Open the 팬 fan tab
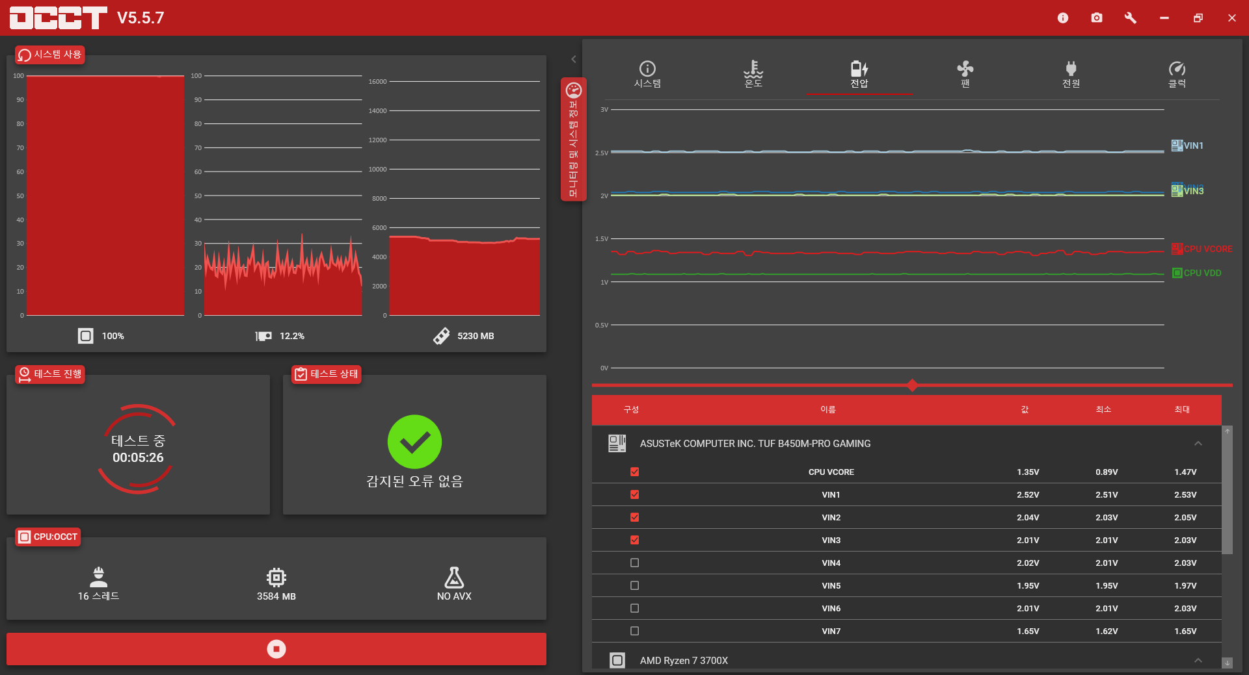Image resolution: width=1249 pixels, height=675 pixels. 965,75
